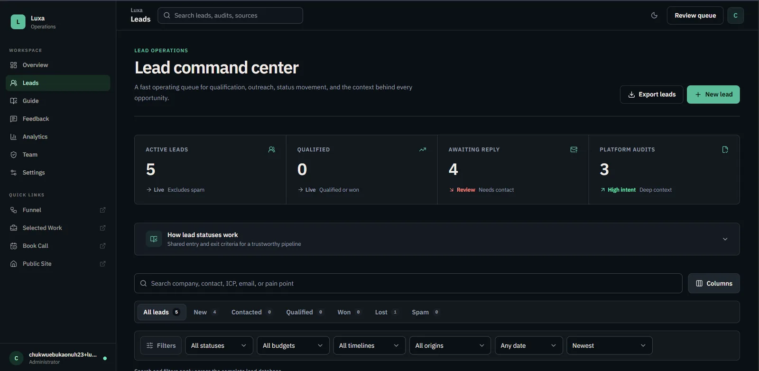
Task: Switch to the Won tab
Action: [x=349, y=312]
